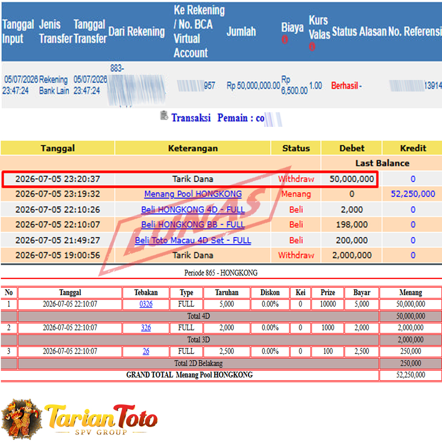This screenshot has width=442, height=442.
Task: Click the Dari Rekening column header
Action: (x=137, y=31)
